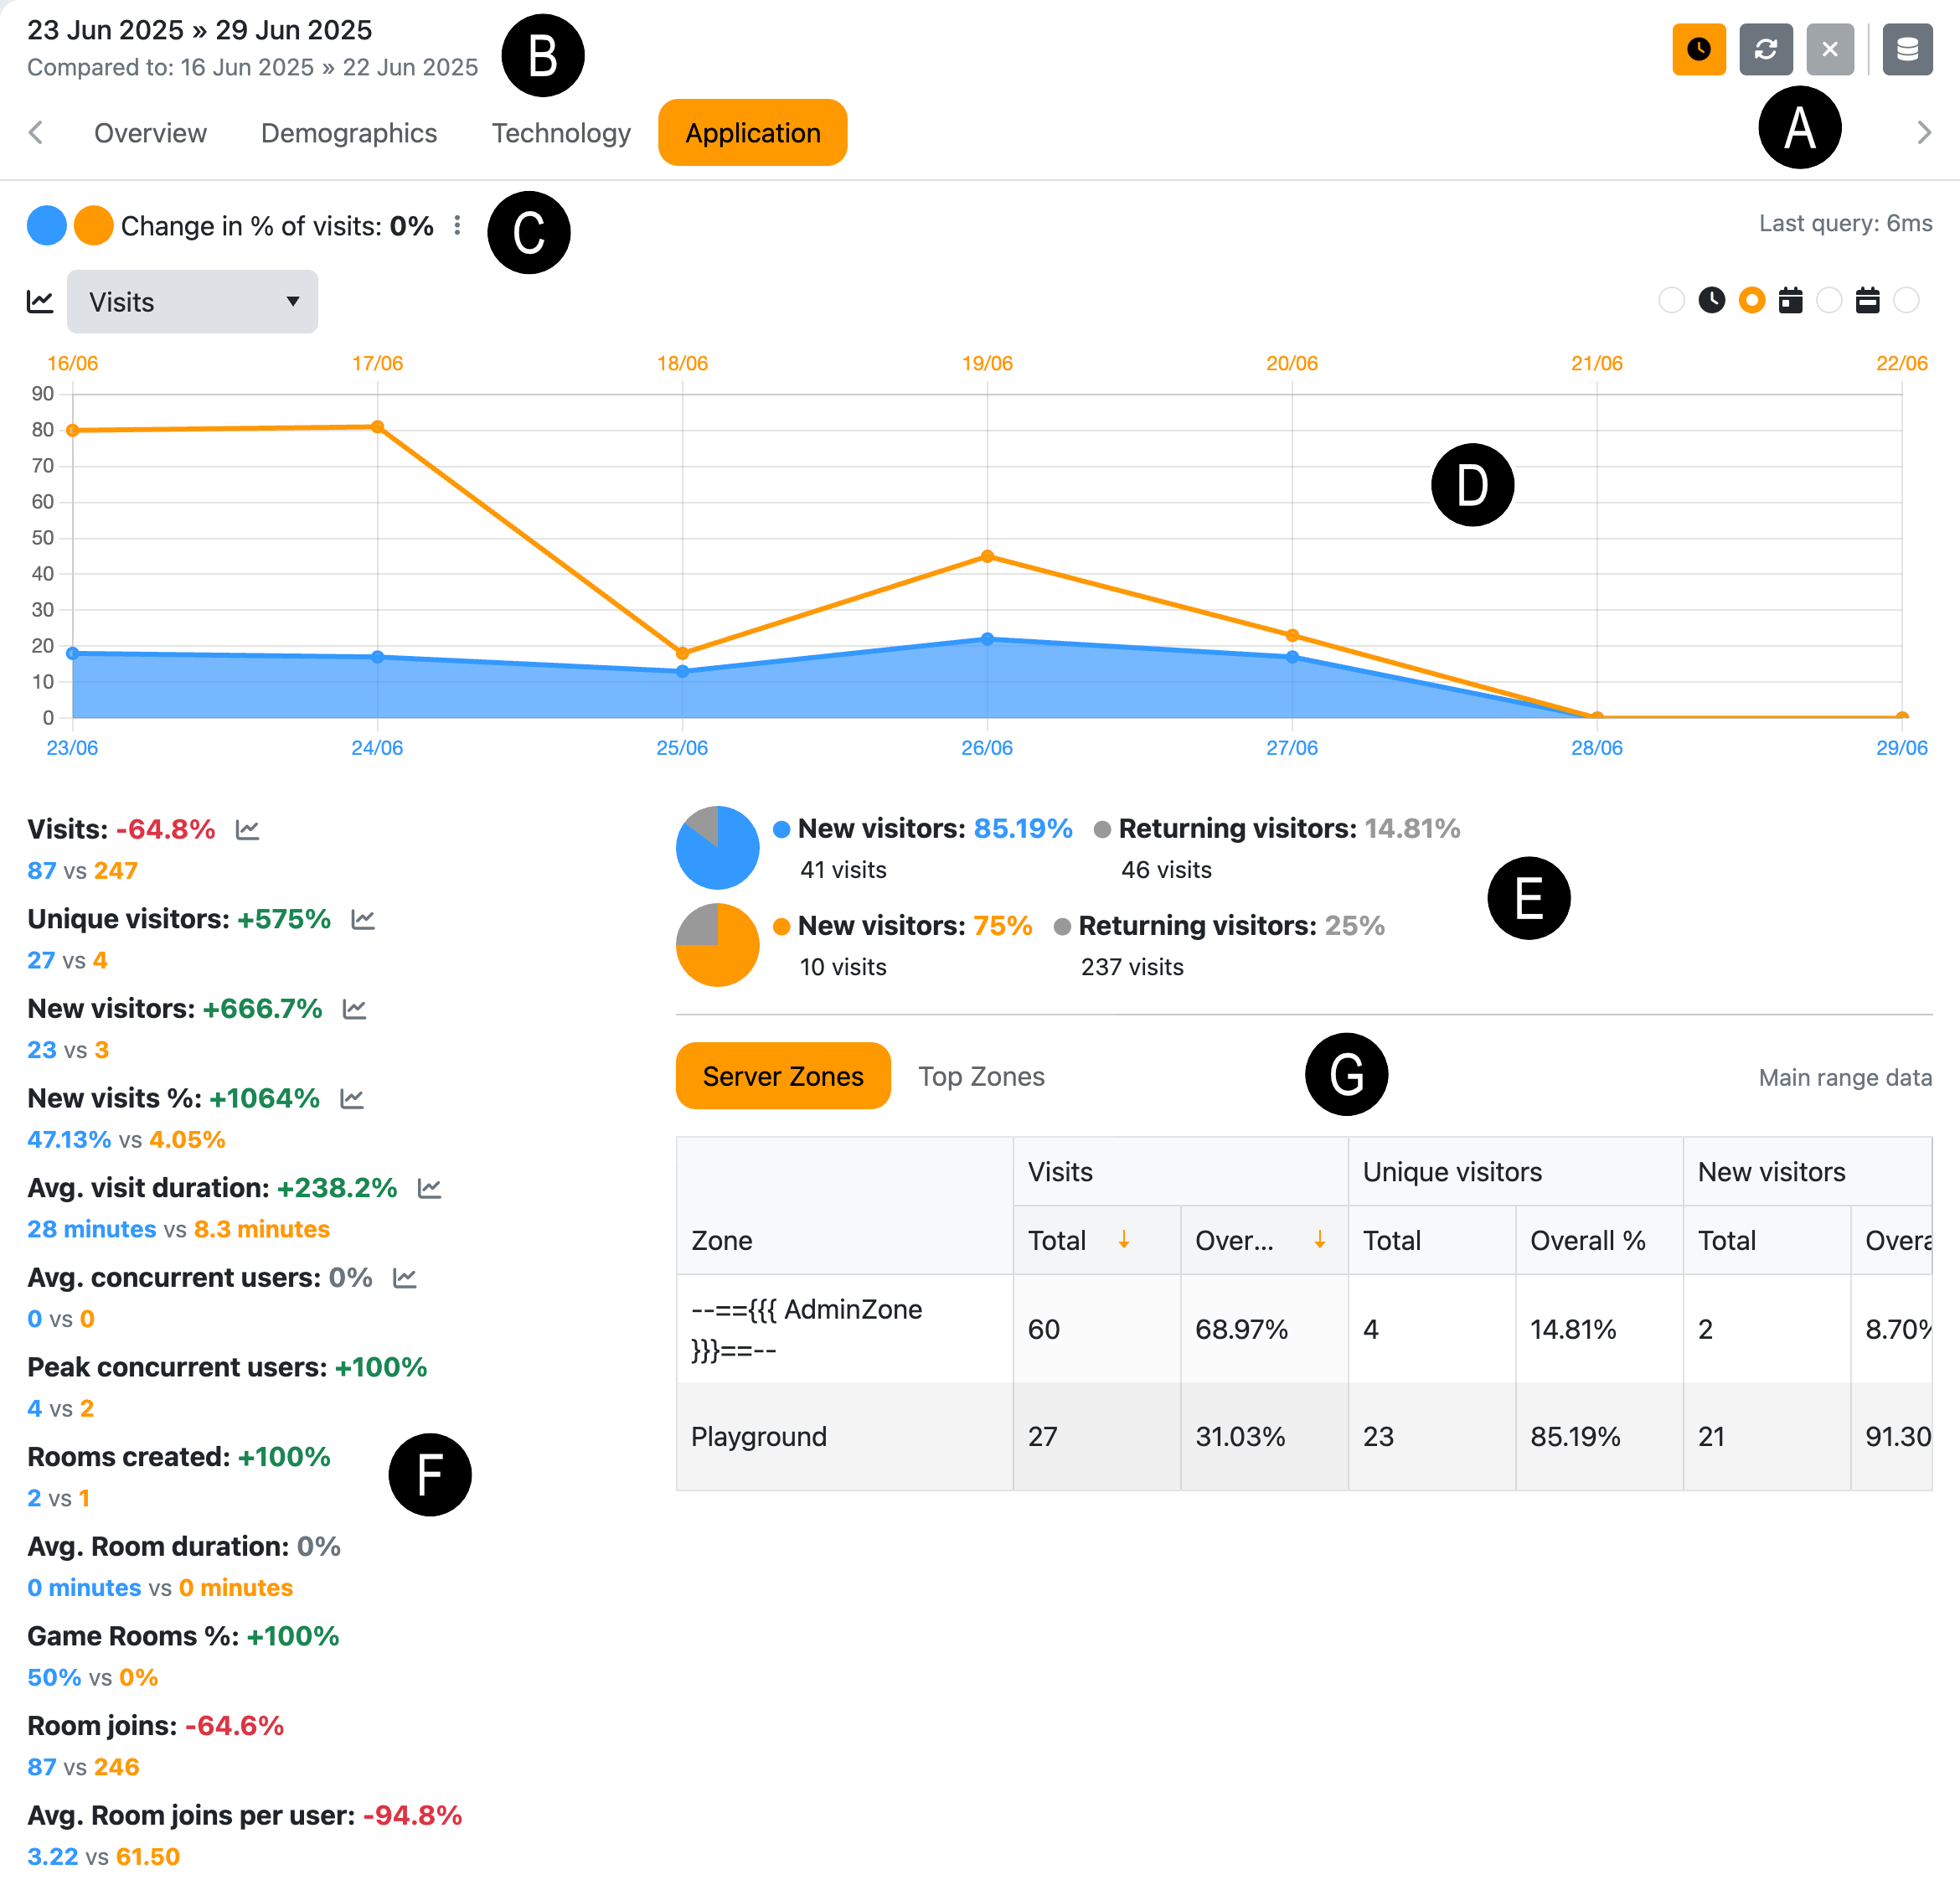Open the three-dot menu beside Change in % of visits
Viewport: 1960px width, 1880px height.
[x=457, y=226]
